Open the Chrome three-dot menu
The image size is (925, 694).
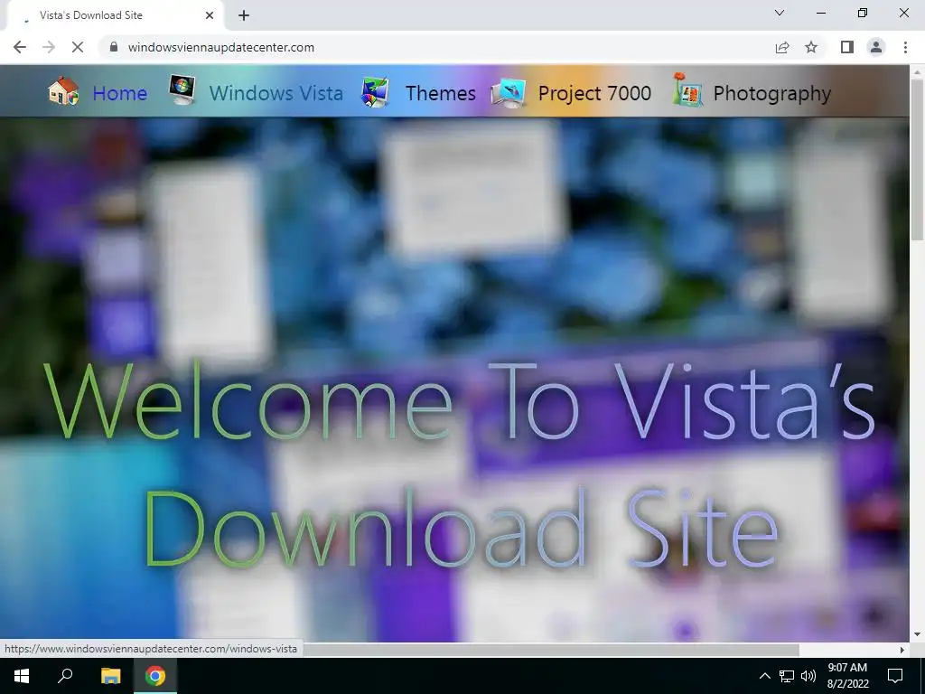click(905, 47)
